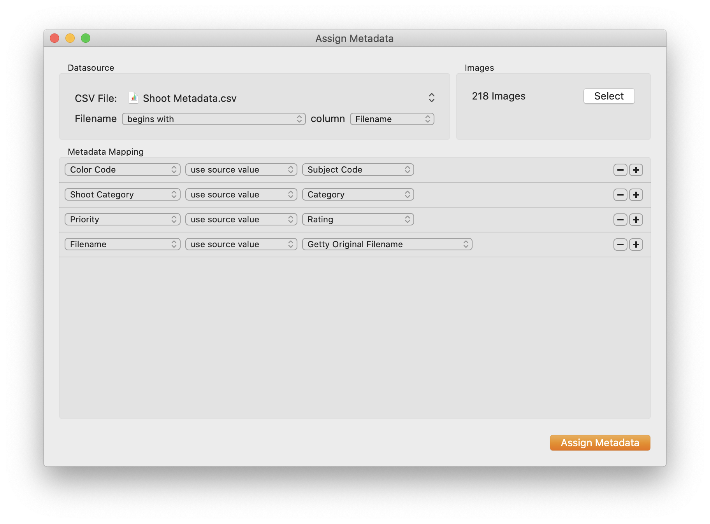This screenshot has width=710, height=524.
Task: Remove the Getty Original Filename mapping row
Action: point(620,245)
